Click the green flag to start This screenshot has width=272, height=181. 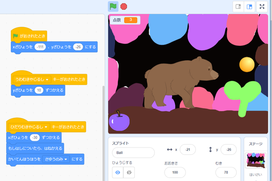coord(113,7)
